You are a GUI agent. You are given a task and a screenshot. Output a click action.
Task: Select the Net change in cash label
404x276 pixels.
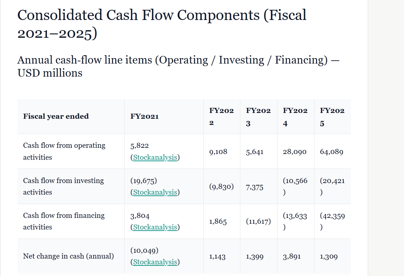(68, 256)
